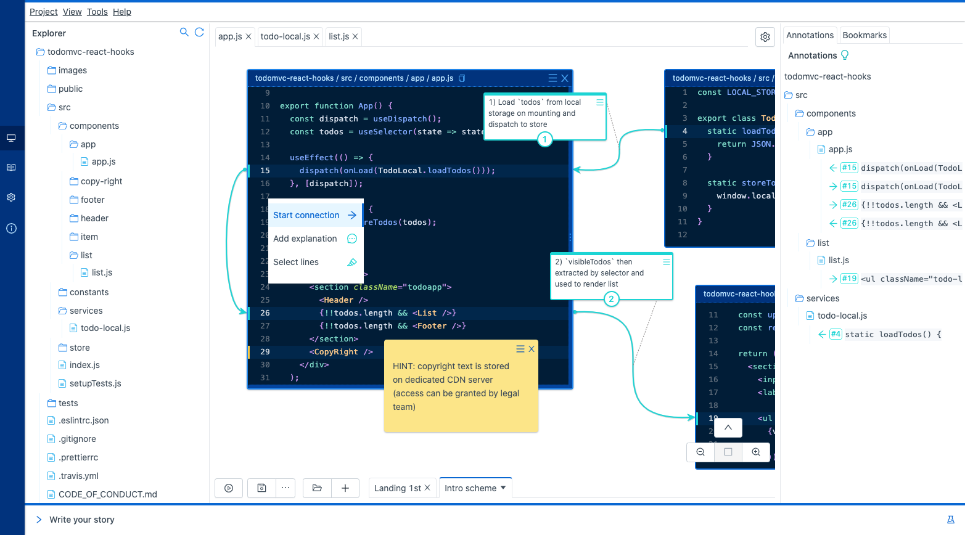Collapse the todomvc-react-hooks root folder
Viewport: 965px width, 535px height.
point(85,52)
